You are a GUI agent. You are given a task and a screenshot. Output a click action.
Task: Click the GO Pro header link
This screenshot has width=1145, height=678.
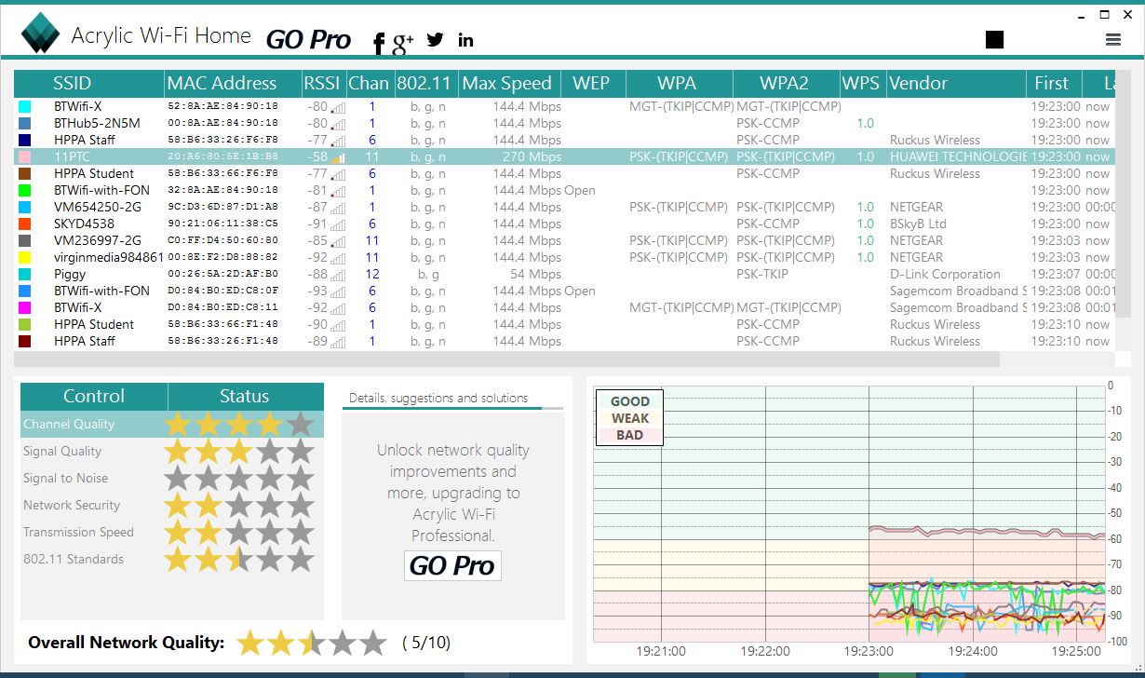[308, 40]
